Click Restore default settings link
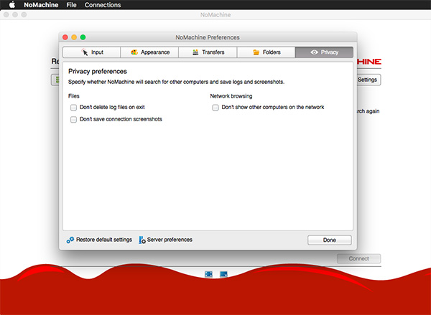This screenshot has width=431, height=315. [x=104, y=240]
